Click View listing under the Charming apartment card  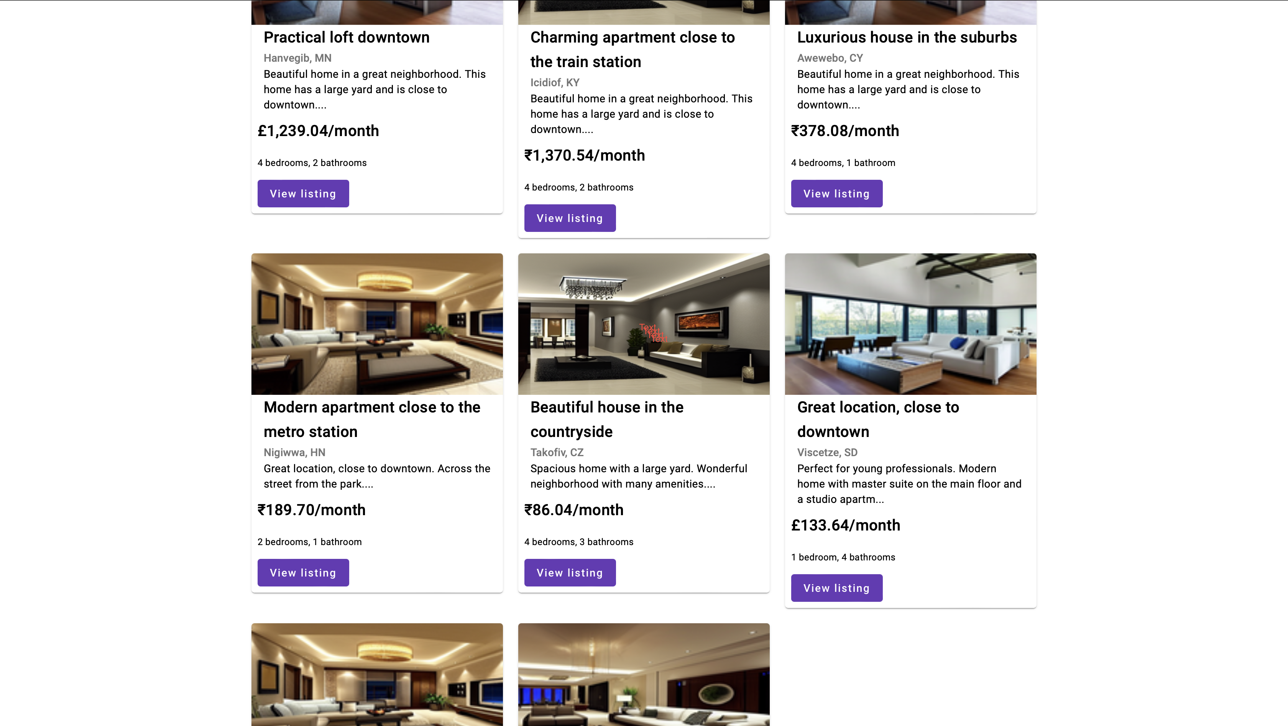tap(570, 218)
